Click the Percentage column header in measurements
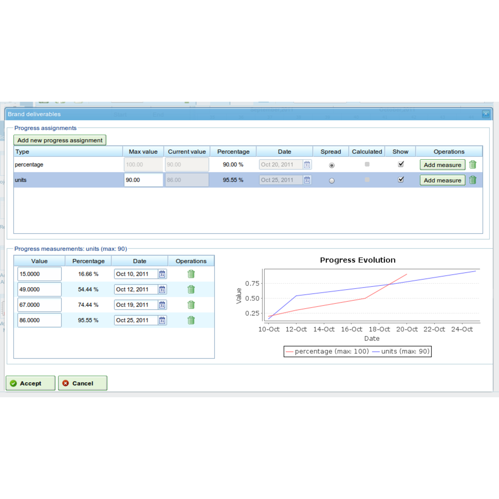The image size is (499, 499). (88, 261)
